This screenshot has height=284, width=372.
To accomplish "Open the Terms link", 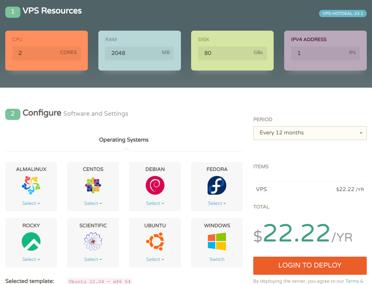I will click(354, 281).
